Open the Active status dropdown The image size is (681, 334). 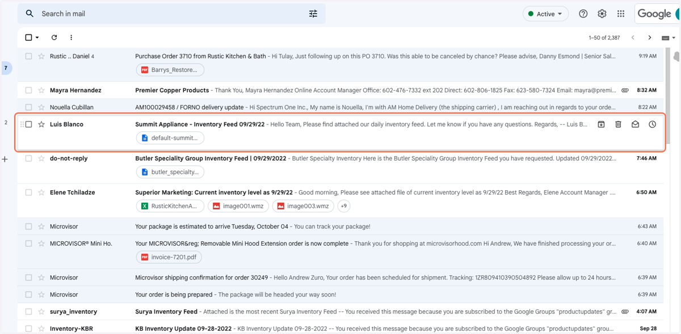coord(546,14)
